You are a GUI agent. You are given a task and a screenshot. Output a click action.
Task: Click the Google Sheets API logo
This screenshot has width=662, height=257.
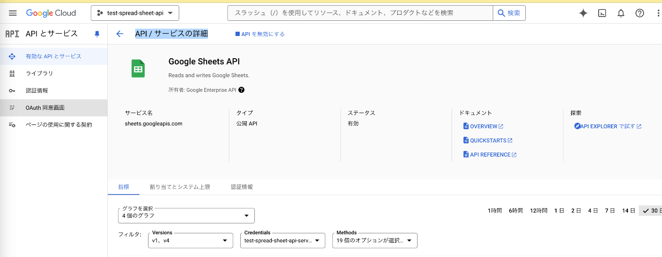coord(138,69)
